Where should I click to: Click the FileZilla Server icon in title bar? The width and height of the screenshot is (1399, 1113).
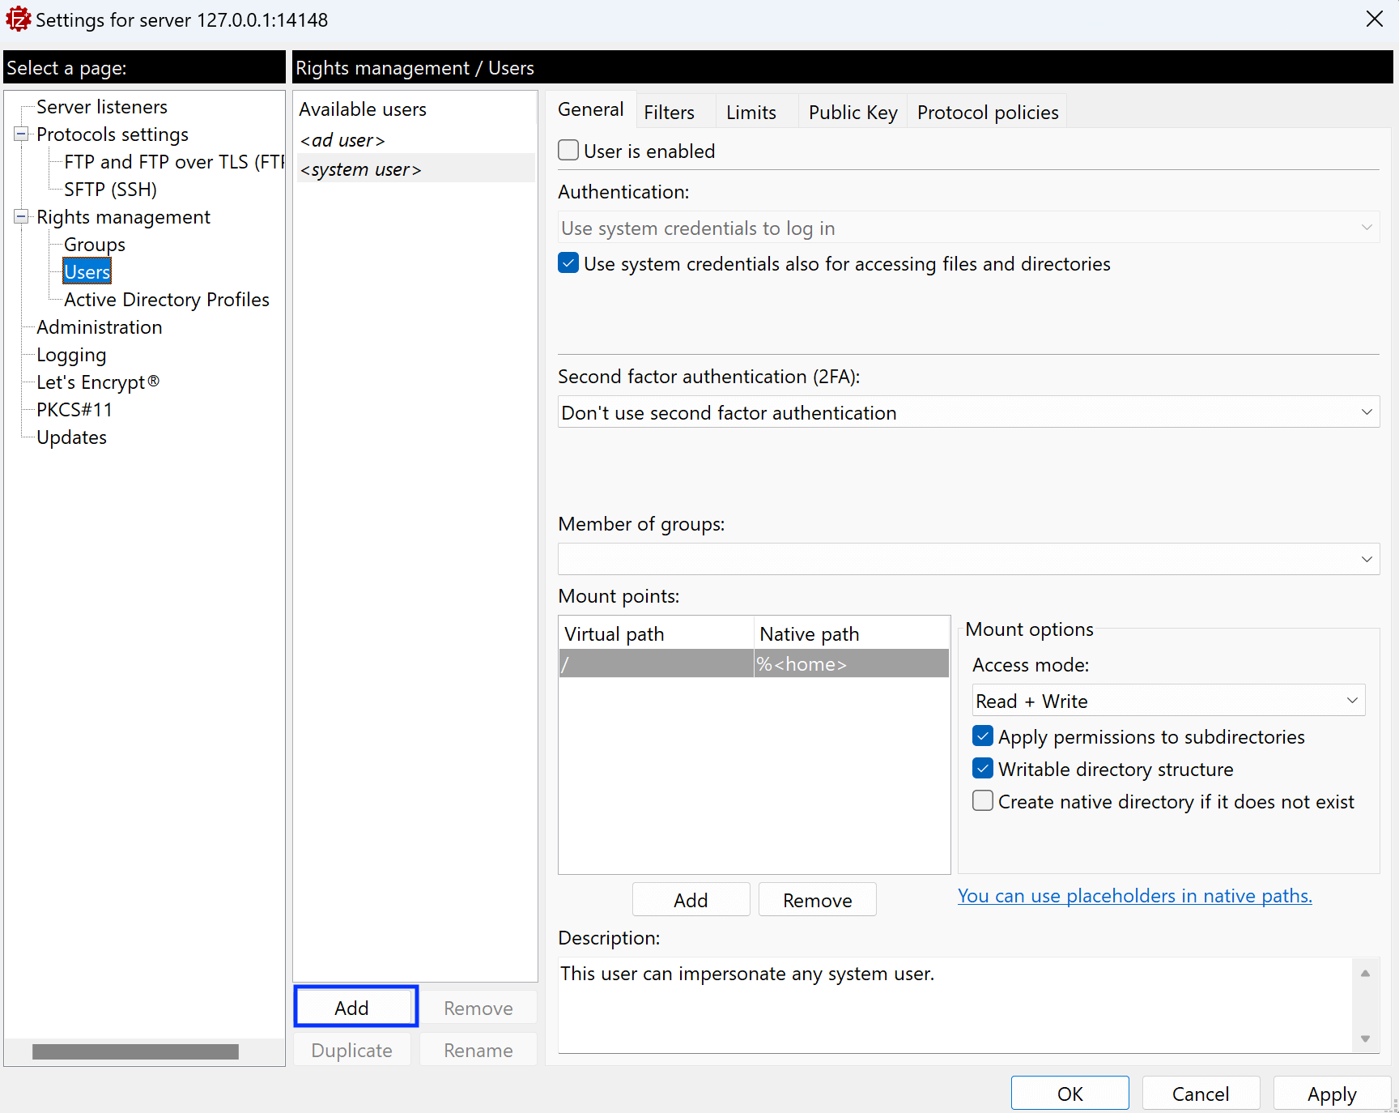click(18, 19)
